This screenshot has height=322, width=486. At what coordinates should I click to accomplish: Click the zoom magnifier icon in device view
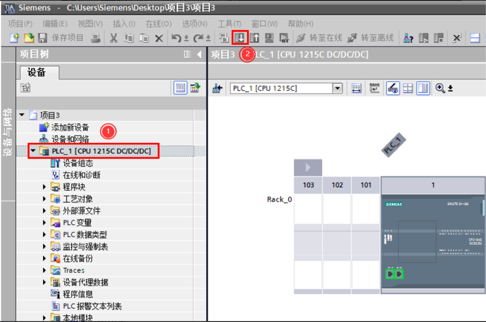coord(441,88)
